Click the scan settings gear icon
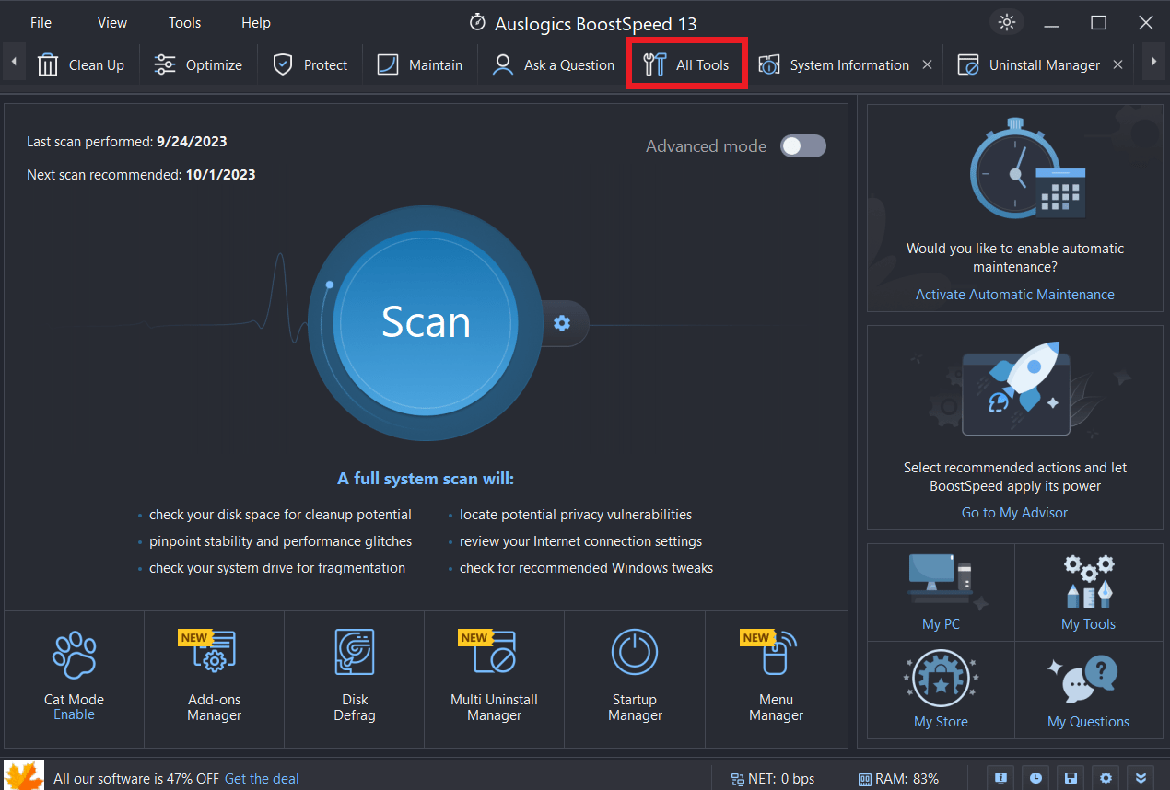 coord(562,322)
